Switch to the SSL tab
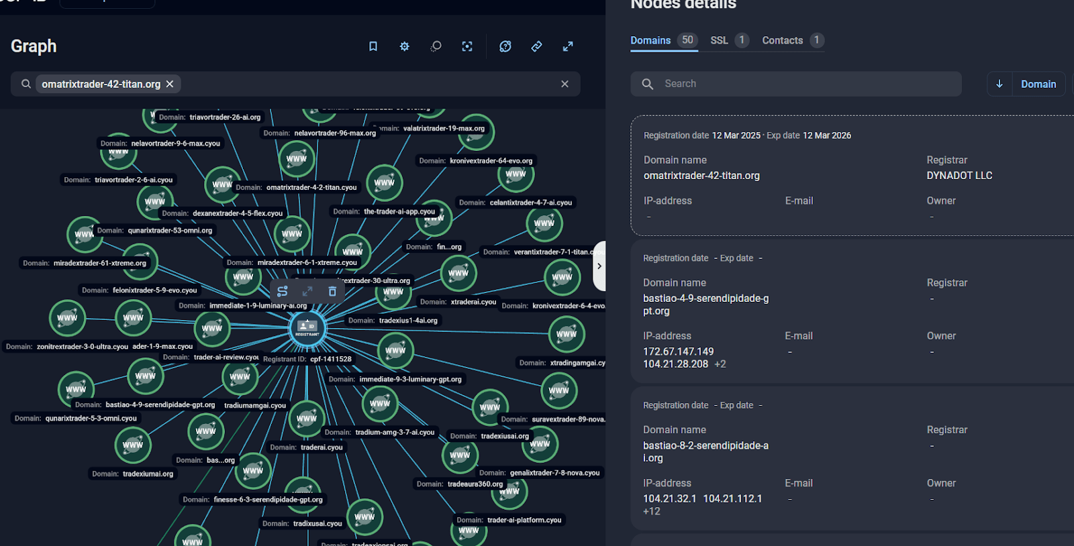1074x546 pixels. click(730, 40)
